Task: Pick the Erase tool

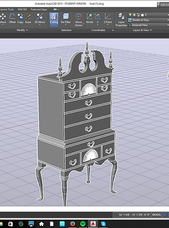Action: (28, 19)
